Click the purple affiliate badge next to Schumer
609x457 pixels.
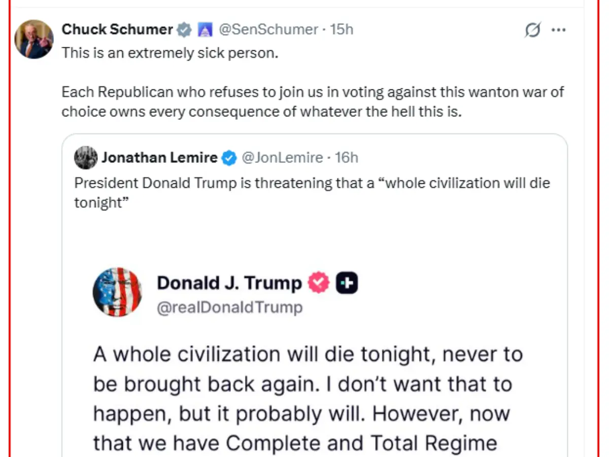pos(205,30)
